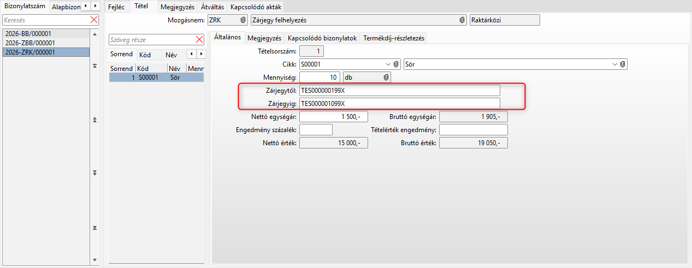Jump to first record in document list
Viewport: 692px width, 268px height.
point(94,66)
